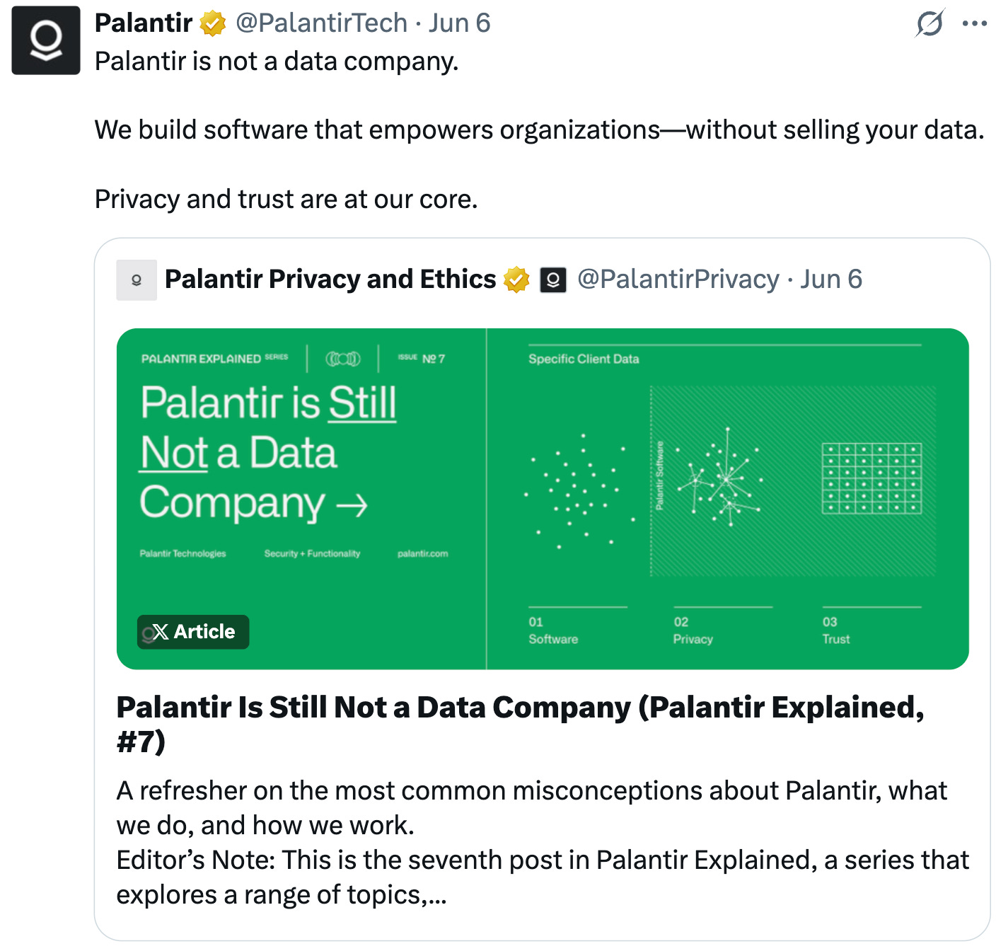Click the gold verified badge beside Palantir
The image size is (996, 951).
pyautogui.click(x=212, y=24)
